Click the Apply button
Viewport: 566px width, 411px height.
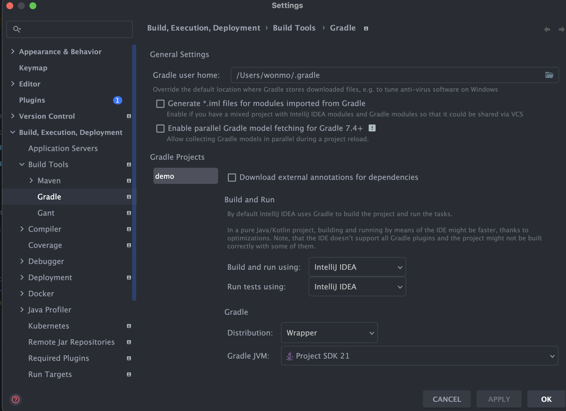(x=499, y=399)
